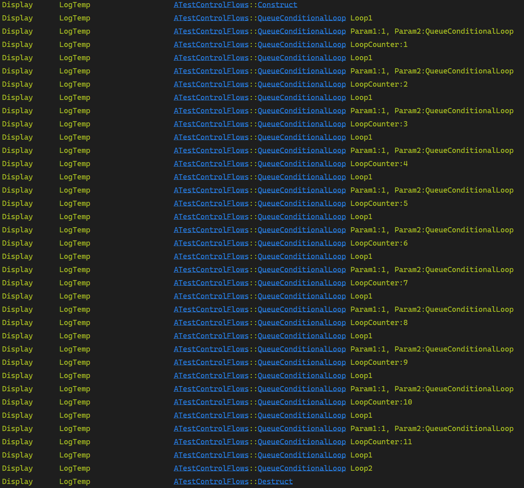Click QueueConditionalLoop link on the Loop2 row
This screenshot has width=524, height=488.
pyautogui.click(x=301, y=468)
